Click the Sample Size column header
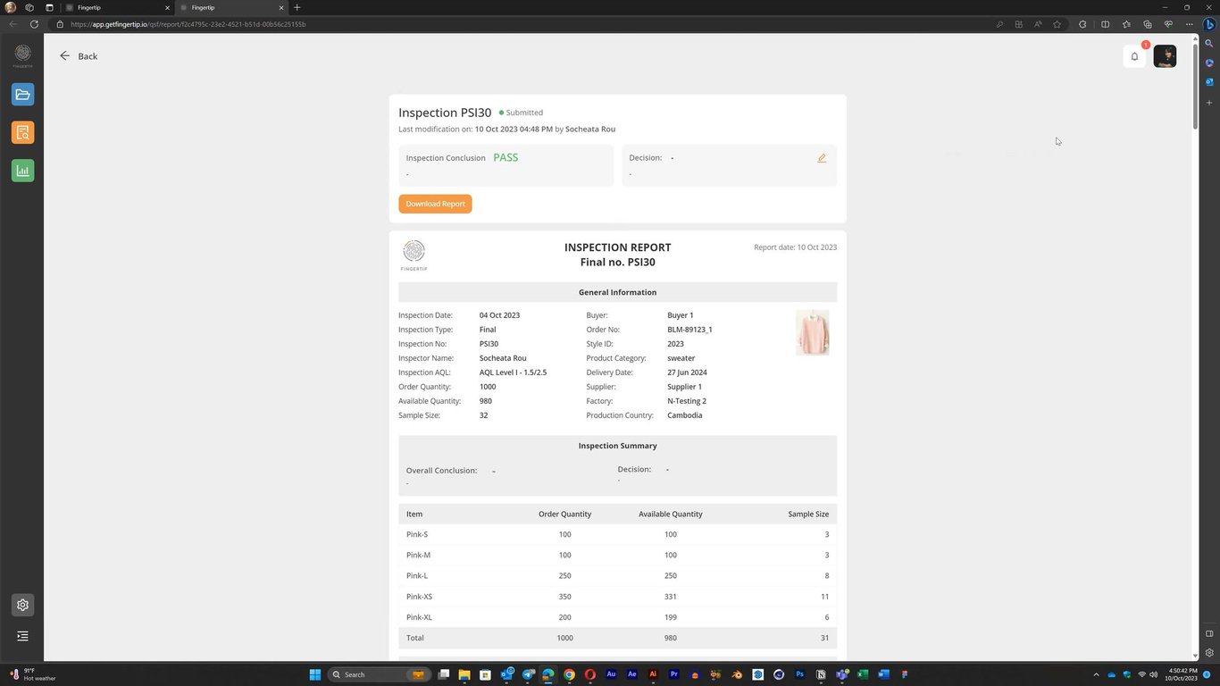1220x686 pixels. (x=808, y=514)
